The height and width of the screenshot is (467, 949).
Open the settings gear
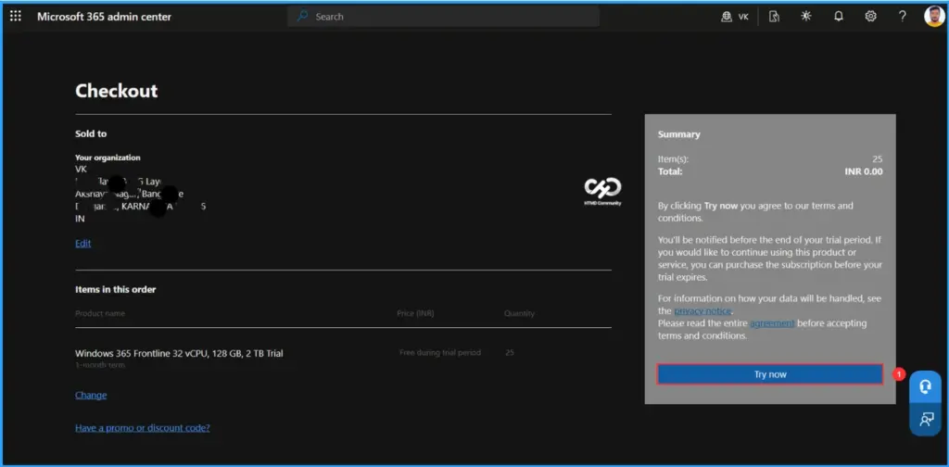[x=870, y=17]
